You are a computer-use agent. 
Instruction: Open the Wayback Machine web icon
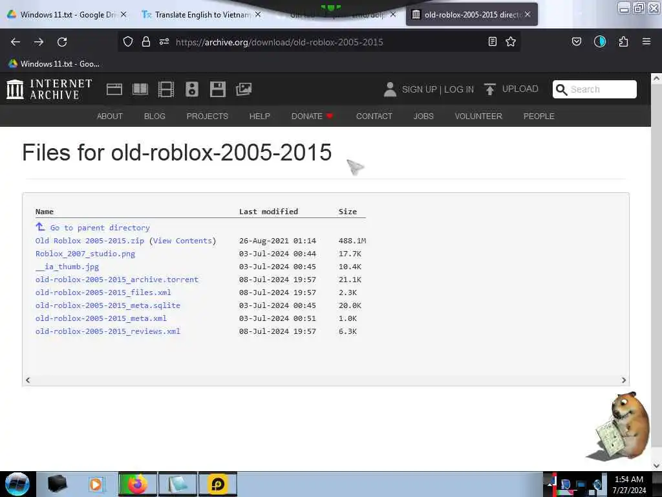coord(114,89)
